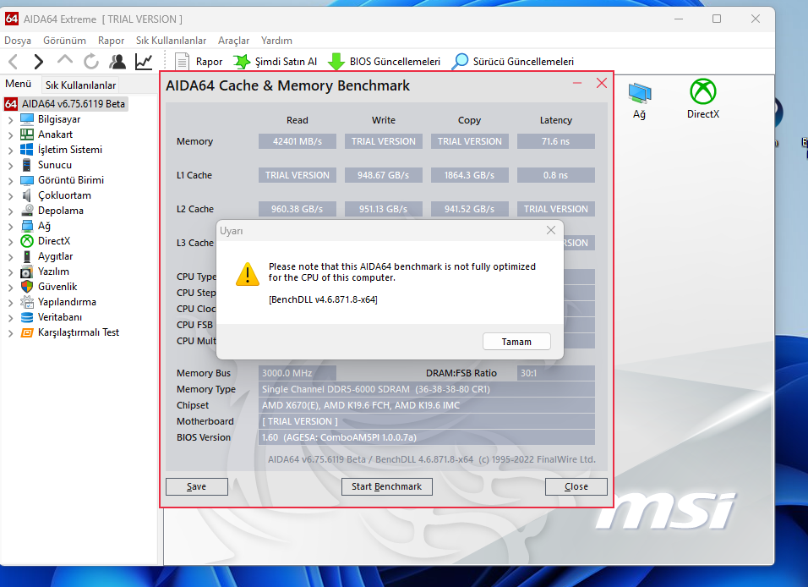Open the Yardım menu
This screenshot has width=808, height=587.
(x=276, y=41)
